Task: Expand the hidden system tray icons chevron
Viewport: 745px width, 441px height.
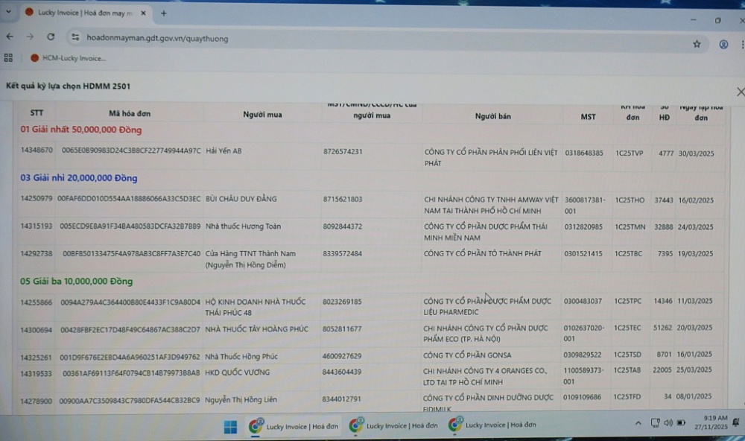Action: coord(638,423)
